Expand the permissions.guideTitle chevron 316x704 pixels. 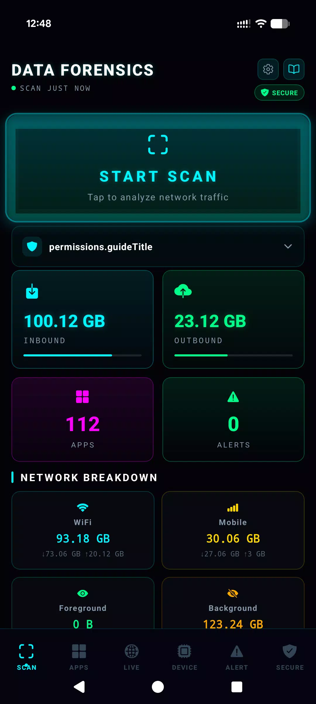pyautogui.click(x=288, y=246)
